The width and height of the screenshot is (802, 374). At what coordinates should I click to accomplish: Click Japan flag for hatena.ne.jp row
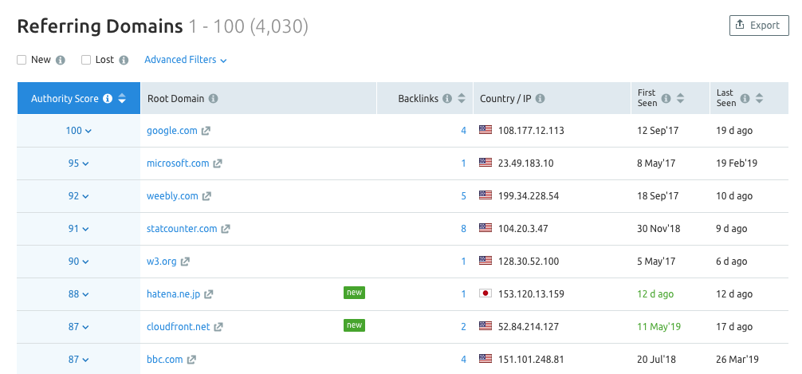pos(486,293)
